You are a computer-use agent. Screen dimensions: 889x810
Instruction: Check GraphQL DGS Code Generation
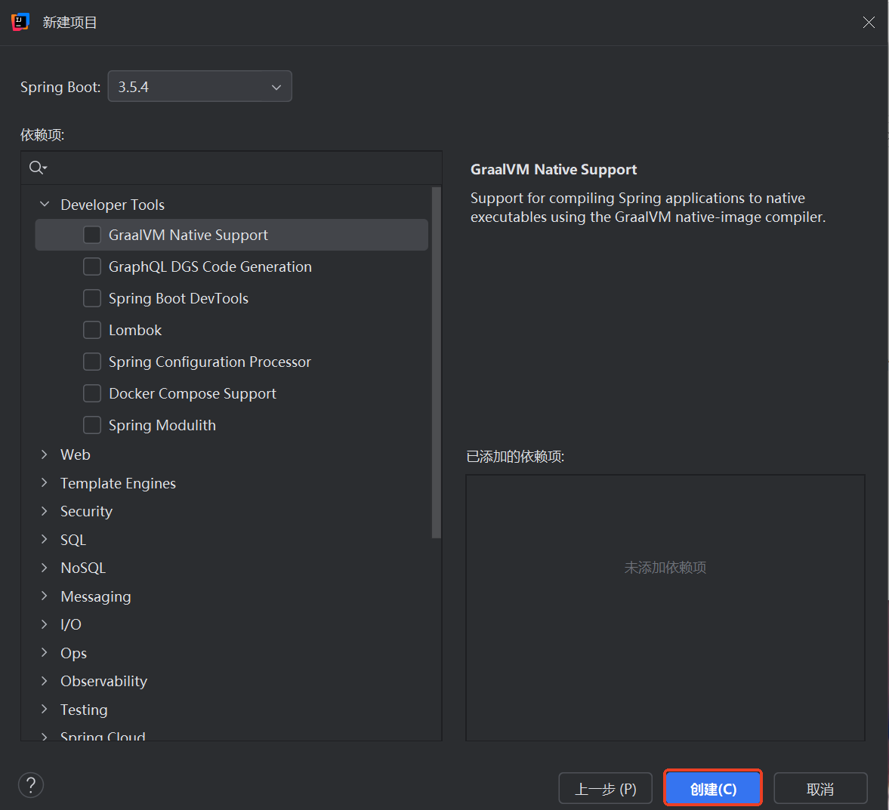92,266
